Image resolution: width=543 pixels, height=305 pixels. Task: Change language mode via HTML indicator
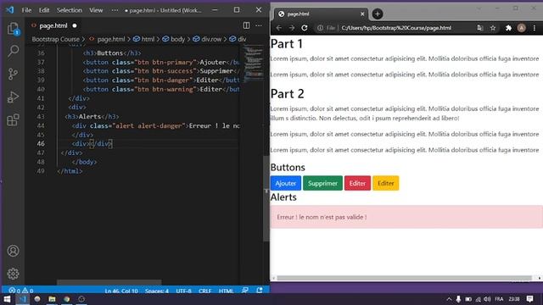tap(226, 291)
